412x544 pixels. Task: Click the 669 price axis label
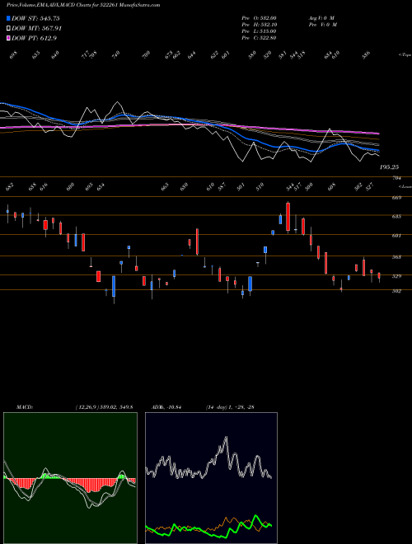396,198
